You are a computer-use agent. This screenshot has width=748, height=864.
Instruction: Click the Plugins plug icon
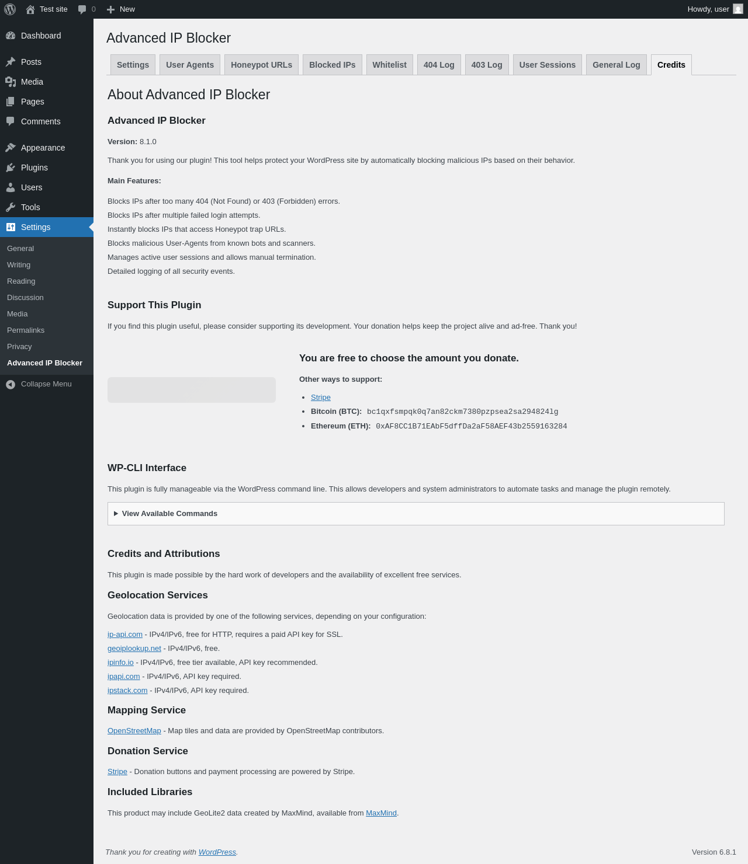(11, 168)
